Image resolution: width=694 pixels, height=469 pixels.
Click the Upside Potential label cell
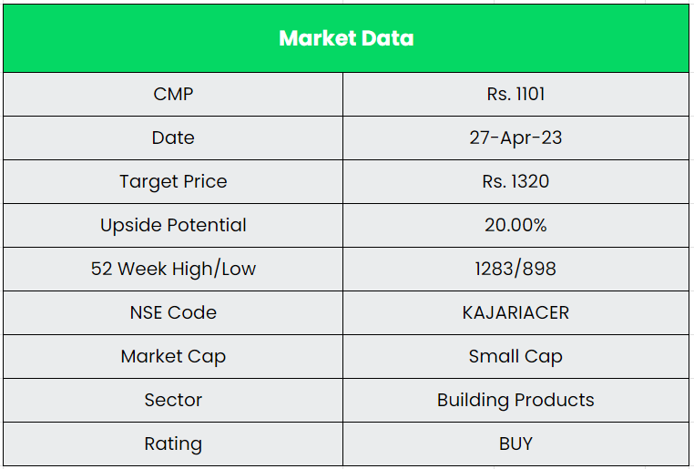coord(173,225)
